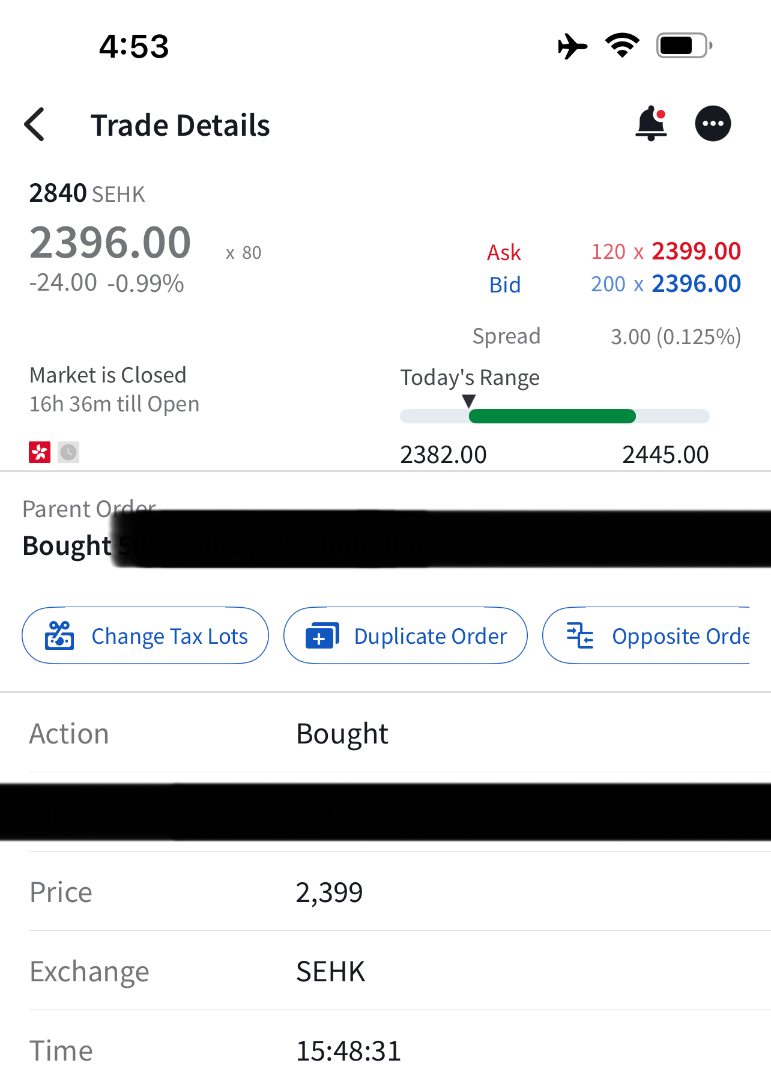Tap the 2840 SEHK ticker symbol
771x1078 pixels.
coord(87,193)
